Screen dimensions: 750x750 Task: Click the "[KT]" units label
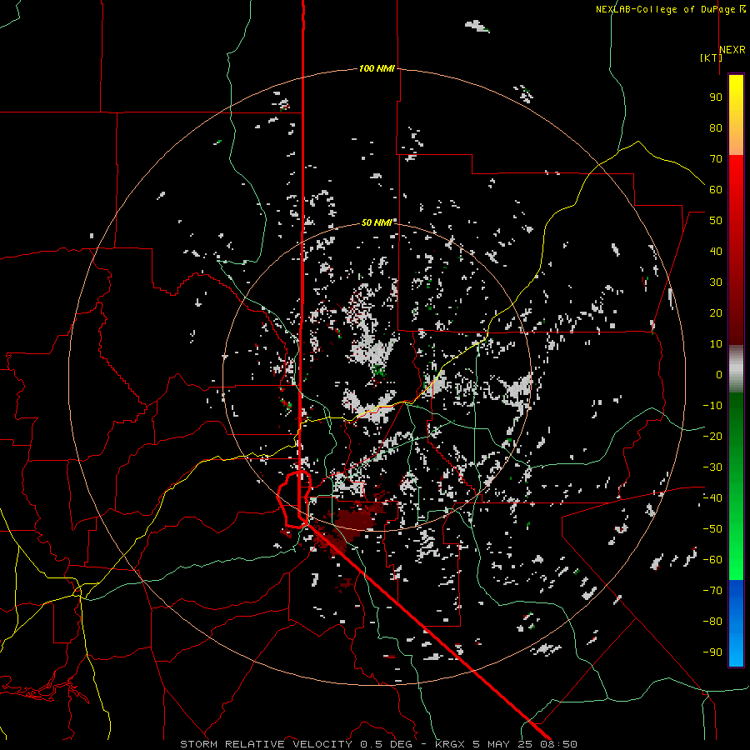[711, 57]
